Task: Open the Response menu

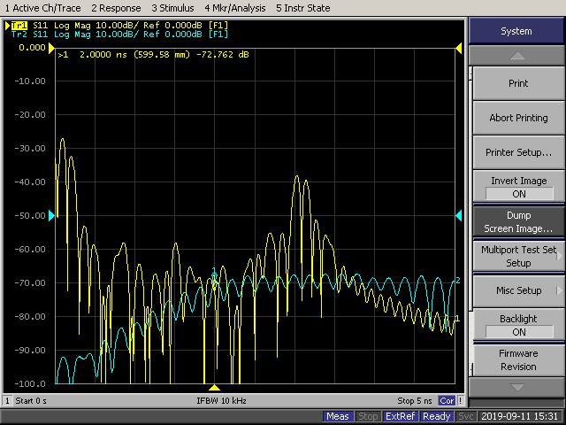Action: click(116, 8)
